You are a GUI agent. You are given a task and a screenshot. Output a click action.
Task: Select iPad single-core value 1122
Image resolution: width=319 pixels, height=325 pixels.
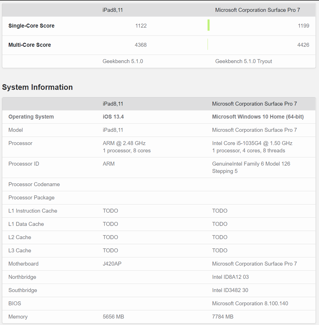tap(141, 26)
